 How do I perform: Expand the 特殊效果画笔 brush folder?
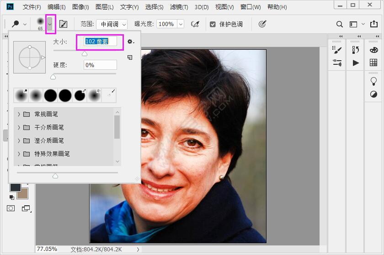19,154
